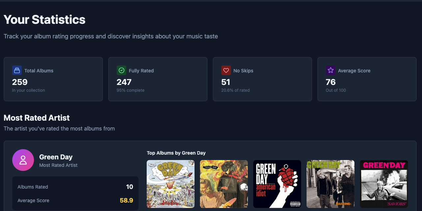Click the Fully Rated checkmark icon
This screenshot has height=211, width=422.
121,71
